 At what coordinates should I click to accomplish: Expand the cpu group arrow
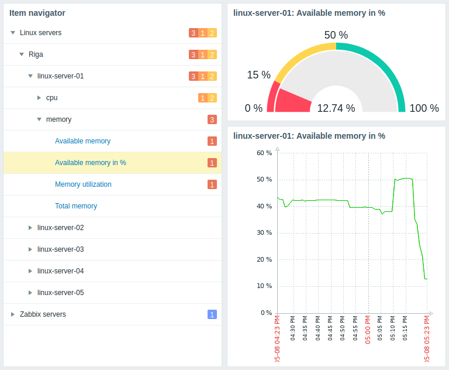39,98
